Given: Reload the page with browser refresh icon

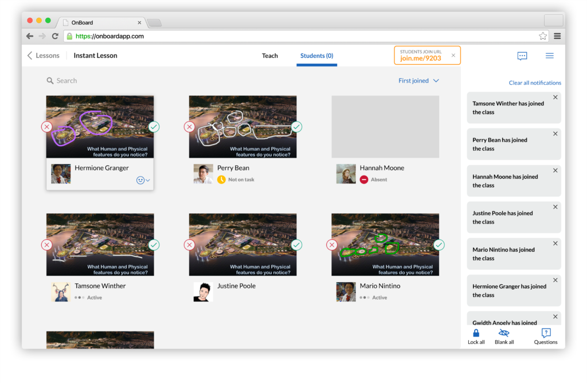Looking at the screenshot, I should [x=55, y=36].
